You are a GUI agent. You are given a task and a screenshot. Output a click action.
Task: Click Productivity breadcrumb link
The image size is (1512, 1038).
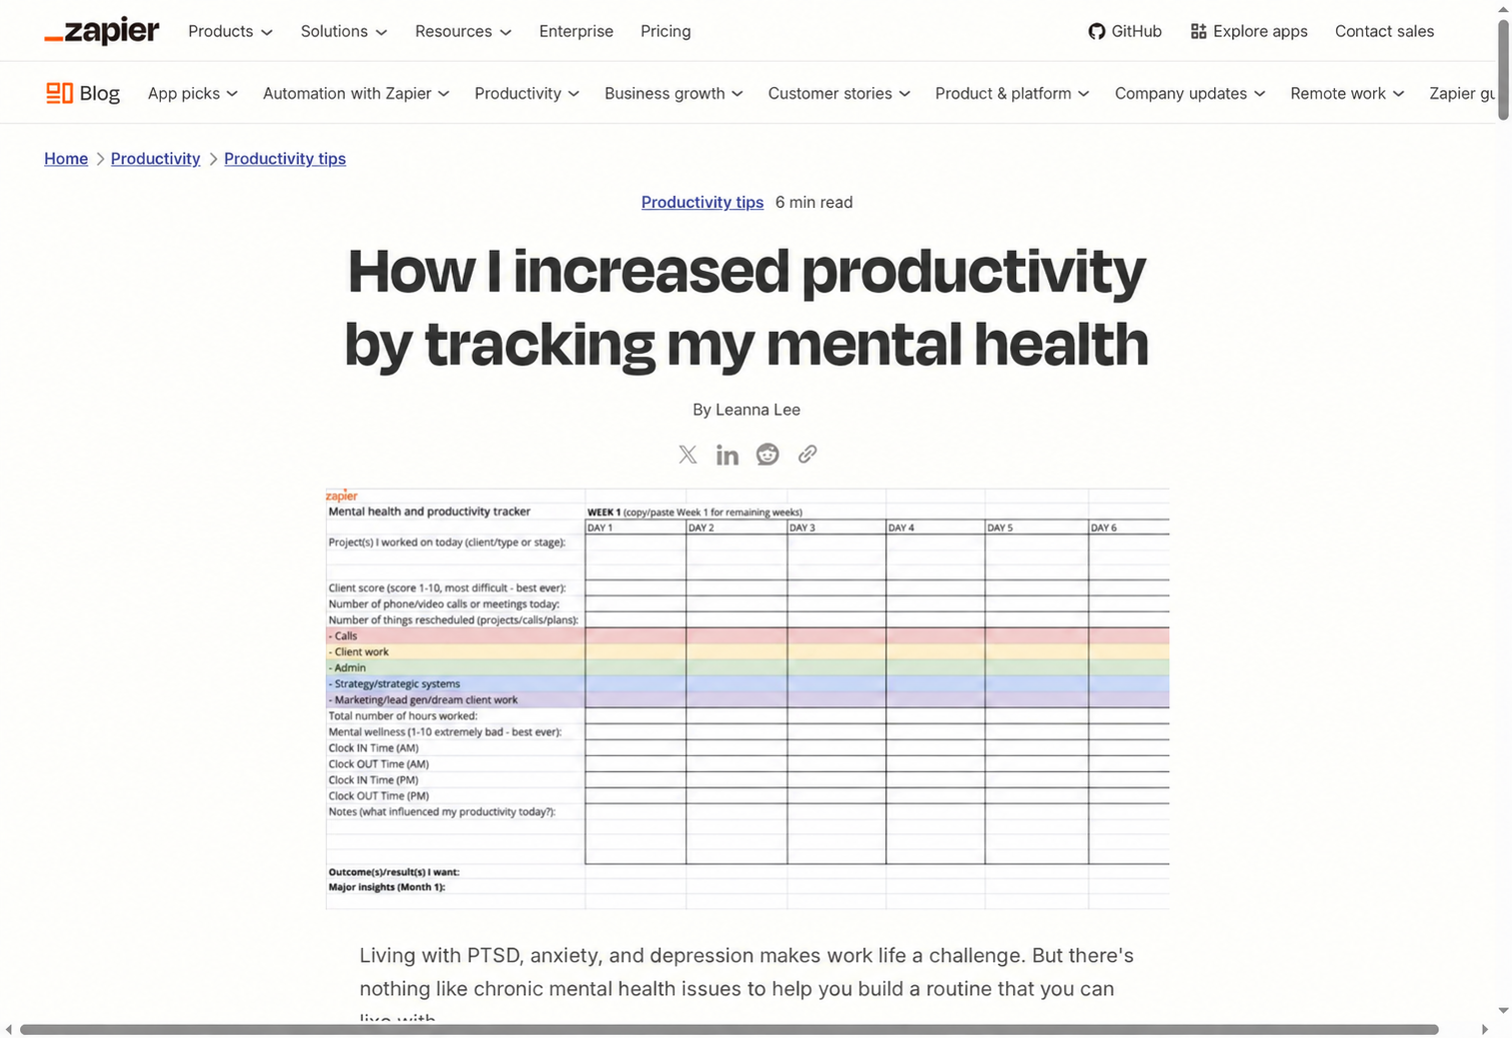click(x=155, y=159)
